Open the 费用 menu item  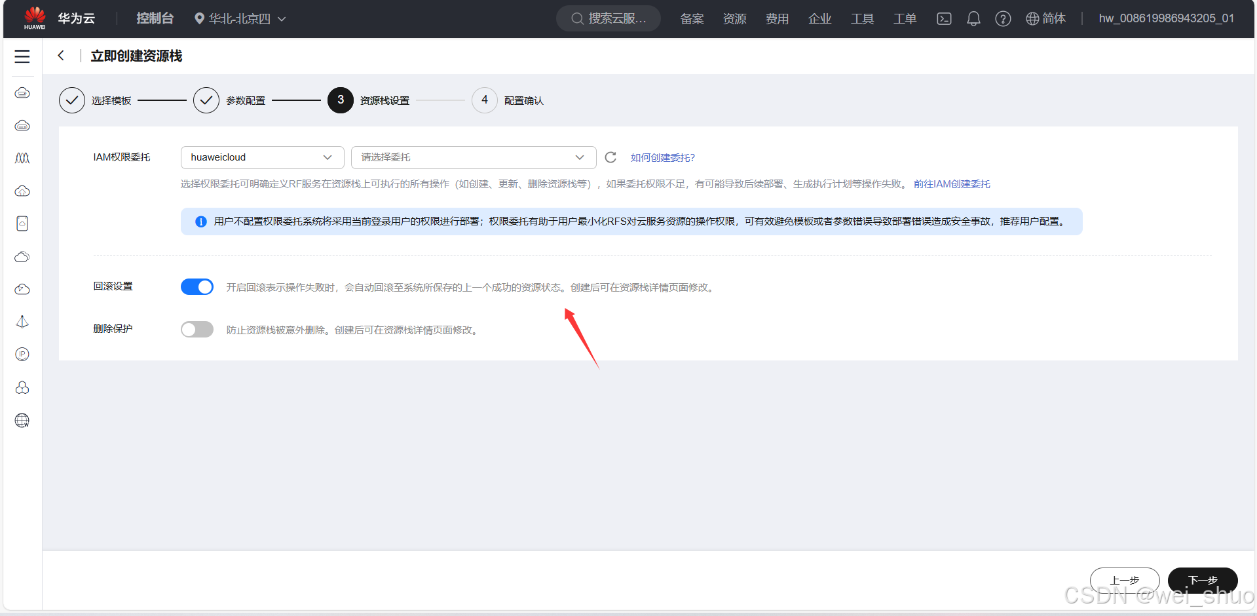777,18
